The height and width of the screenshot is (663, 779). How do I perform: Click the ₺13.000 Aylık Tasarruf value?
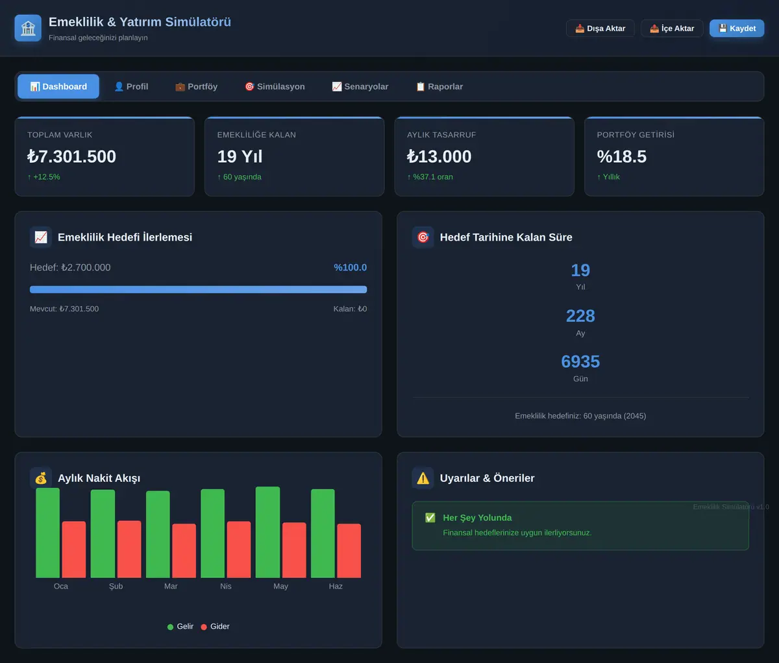point(439,156)
